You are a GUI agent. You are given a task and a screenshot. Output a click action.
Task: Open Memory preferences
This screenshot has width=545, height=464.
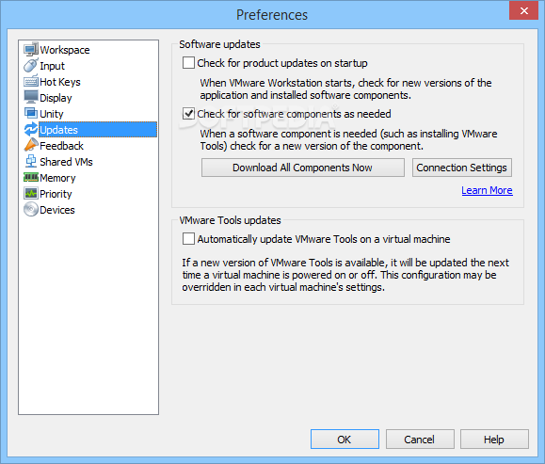[57, 178]
